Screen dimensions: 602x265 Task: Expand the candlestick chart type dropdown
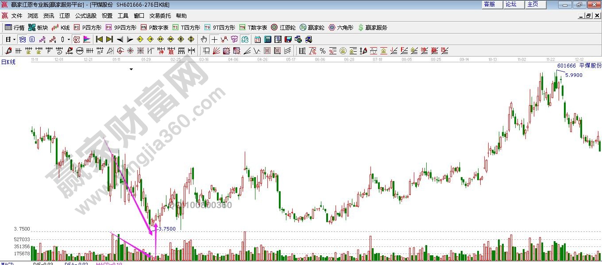69,39
